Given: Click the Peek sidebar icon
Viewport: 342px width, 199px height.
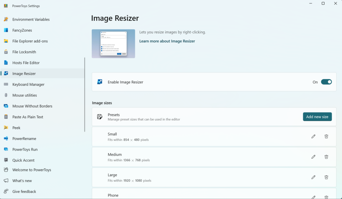Looking at the screenshot, I should pyautogui.click(x=5, y=128).
